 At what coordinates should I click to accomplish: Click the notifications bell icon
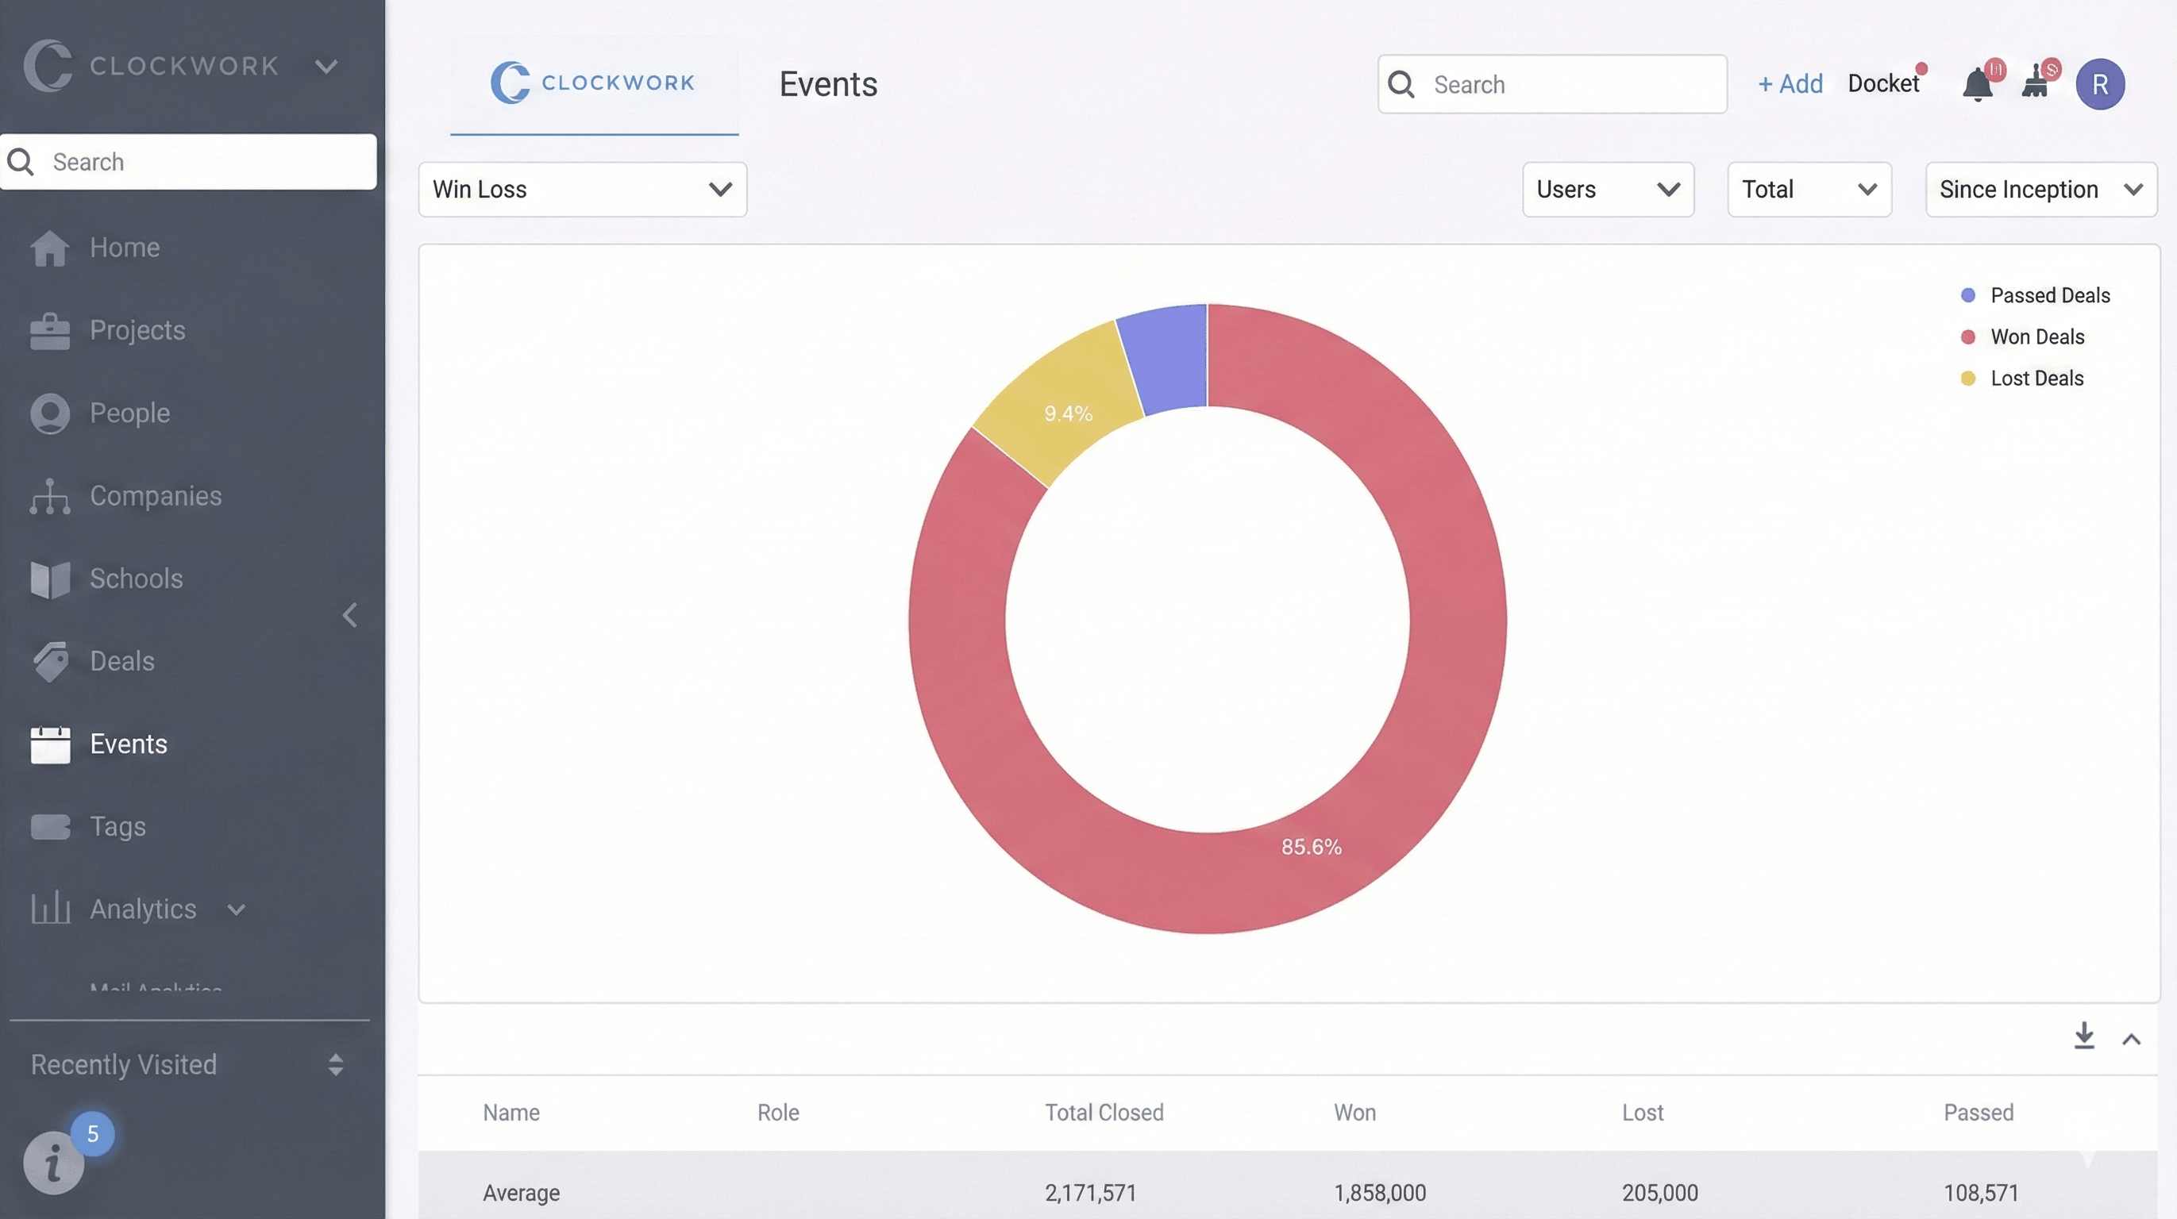pos(1977,86)
